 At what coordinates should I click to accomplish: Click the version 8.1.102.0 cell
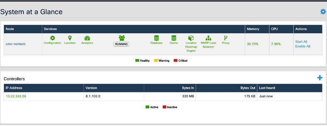[114, 96]
